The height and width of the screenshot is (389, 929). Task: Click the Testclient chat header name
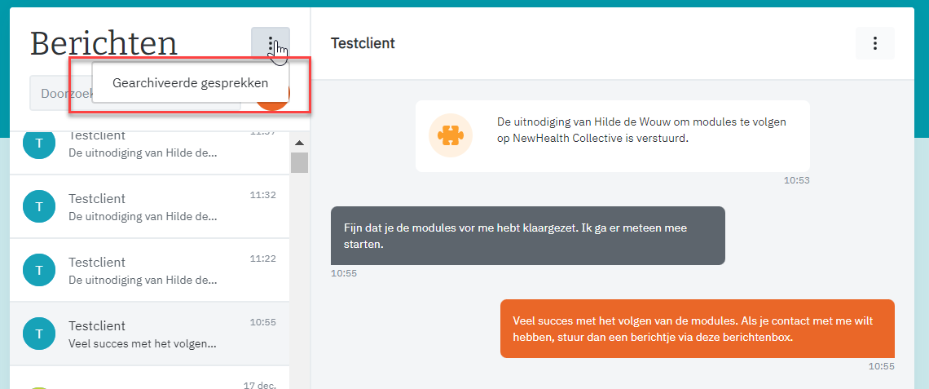coord(363,43)
